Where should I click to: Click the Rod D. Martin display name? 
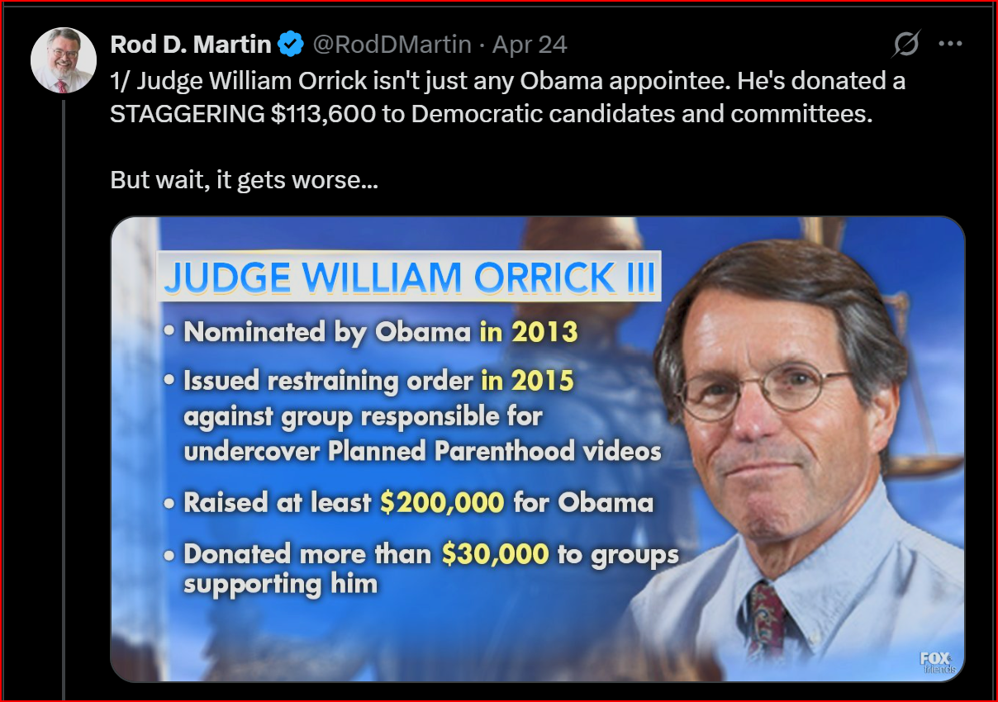(191, 44)
